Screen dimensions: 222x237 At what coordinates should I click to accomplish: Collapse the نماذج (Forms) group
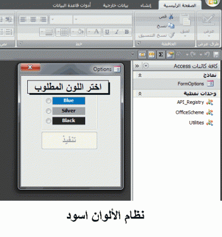[140, 75]
